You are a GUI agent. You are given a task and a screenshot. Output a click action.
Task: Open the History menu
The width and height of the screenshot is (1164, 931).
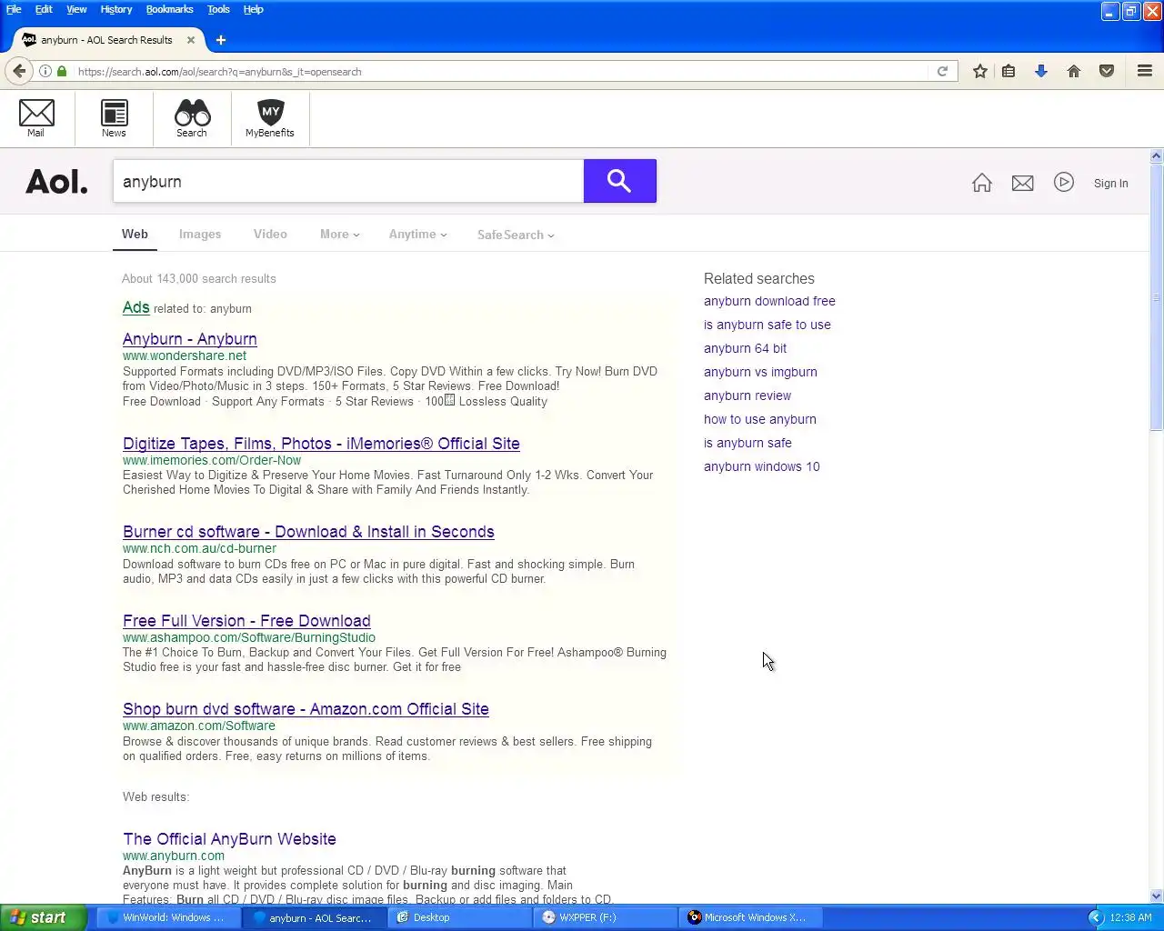(116, 9)
